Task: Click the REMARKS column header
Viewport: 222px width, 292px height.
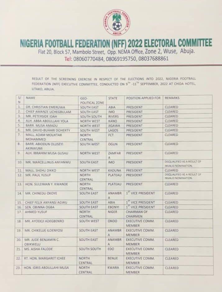Action: [172, 98]
